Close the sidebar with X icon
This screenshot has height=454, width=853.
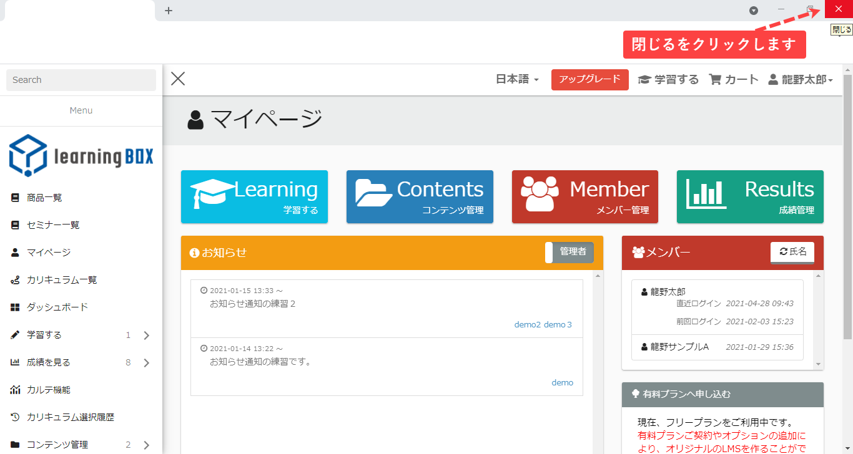[178, 79]
